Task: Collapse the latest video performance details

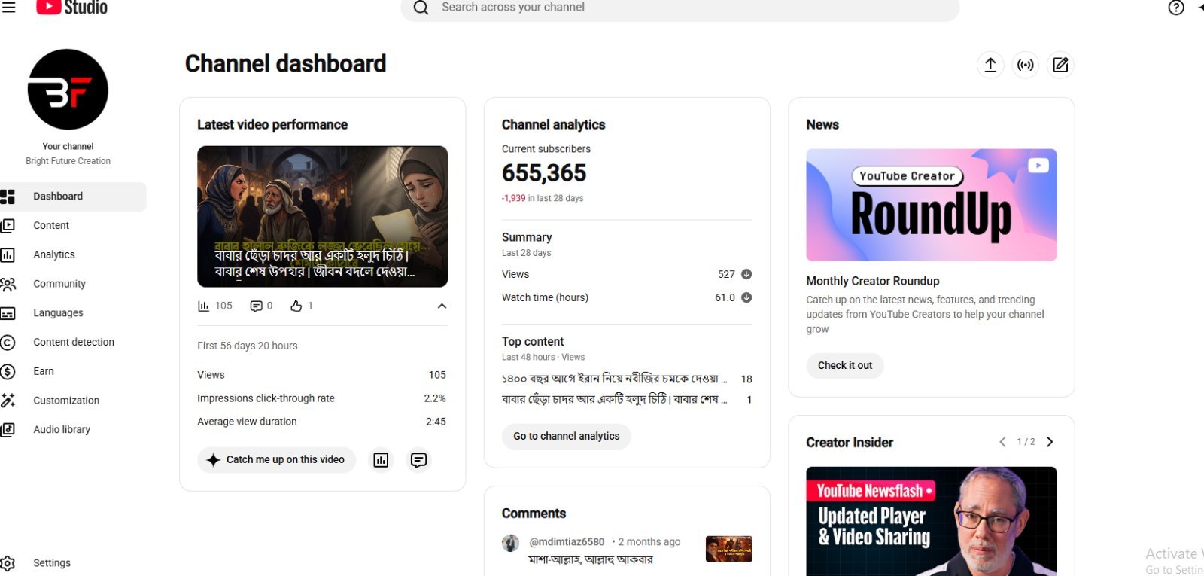Action: pyautogui.click(x=442, y=306)
